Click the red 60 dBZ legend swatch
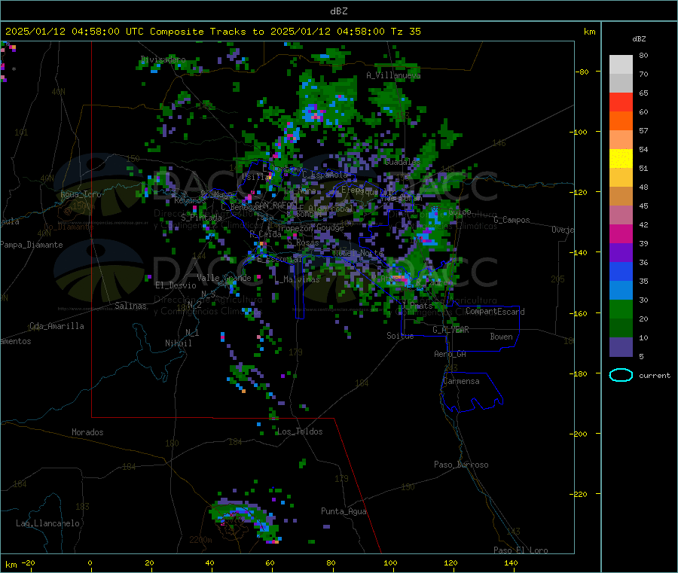The image size is (678, 573). click(x=621, y=102)
